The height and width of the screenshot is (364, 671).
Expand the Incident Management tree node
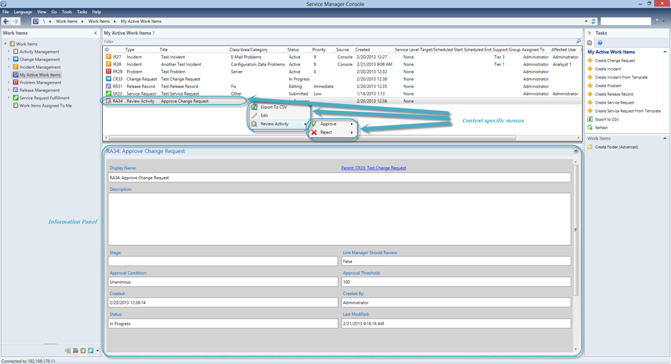point(9,67)
